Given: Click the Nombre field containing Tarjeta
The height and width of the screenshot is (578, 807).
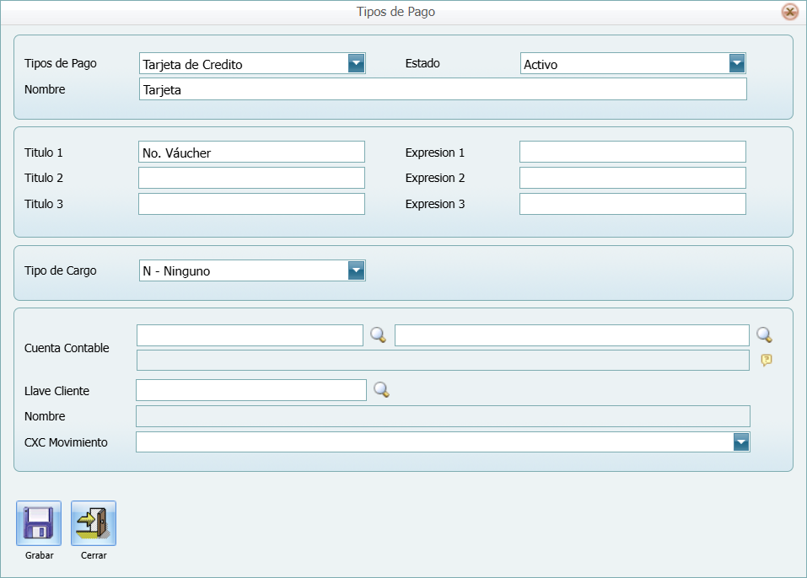Looking at the screenshot, I should click(443, 89).
